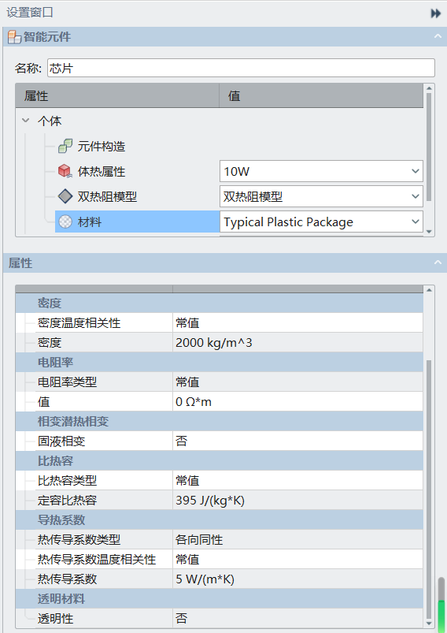
Task: Click the 材料 material sphere icon
Action: (65, 222)
